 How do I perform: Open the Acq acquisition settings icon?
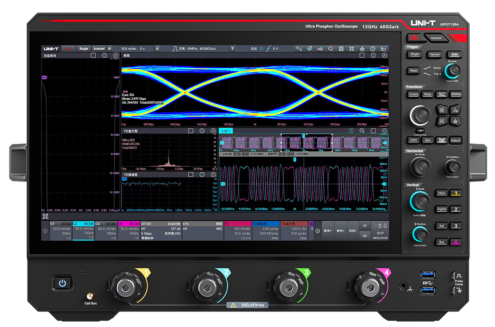click(x=320, y=49)
